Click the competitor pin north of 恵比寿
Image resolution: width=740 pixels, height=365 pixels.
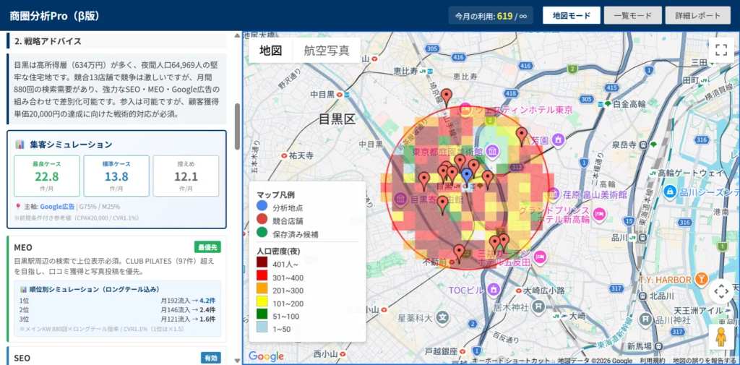pyautogui.click(x=447, y=98)
